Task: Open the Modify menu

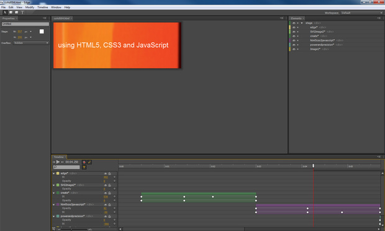Action: (30, 7)
